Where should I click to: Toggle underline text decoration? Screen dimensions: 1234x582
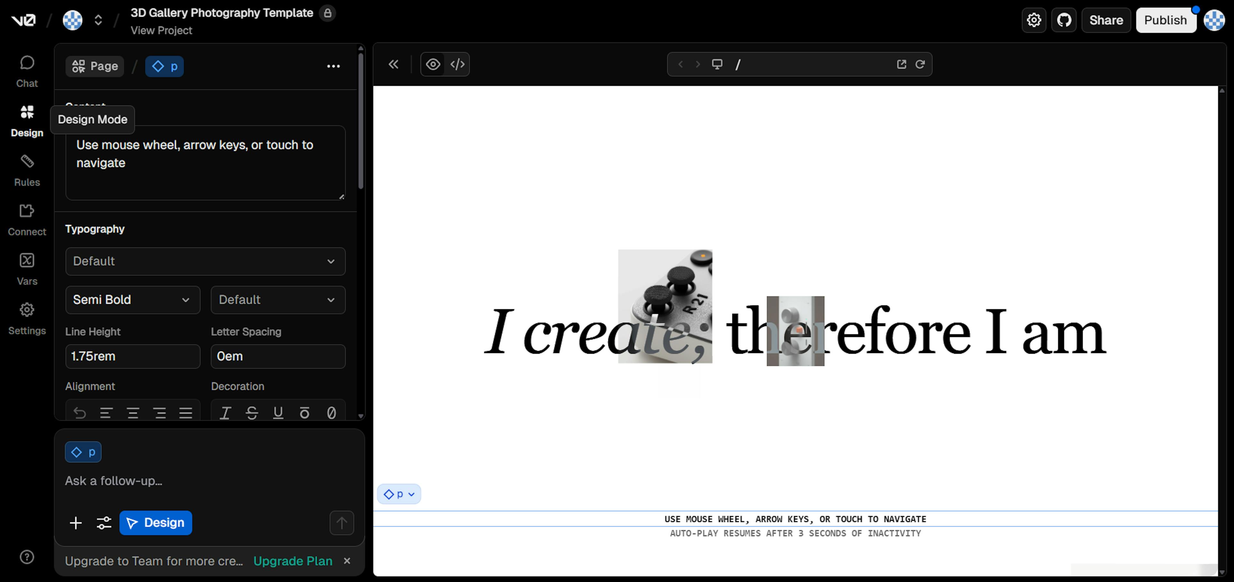pyautogui.click(x=278, y=412)
